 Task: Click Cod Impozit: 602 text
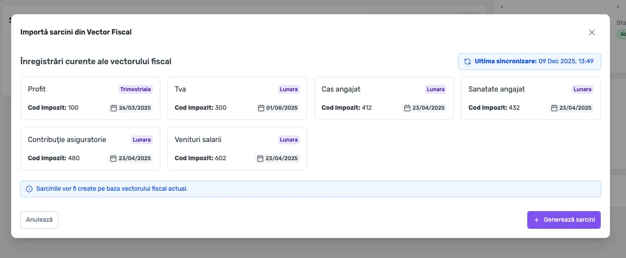(x=201, y=158)
